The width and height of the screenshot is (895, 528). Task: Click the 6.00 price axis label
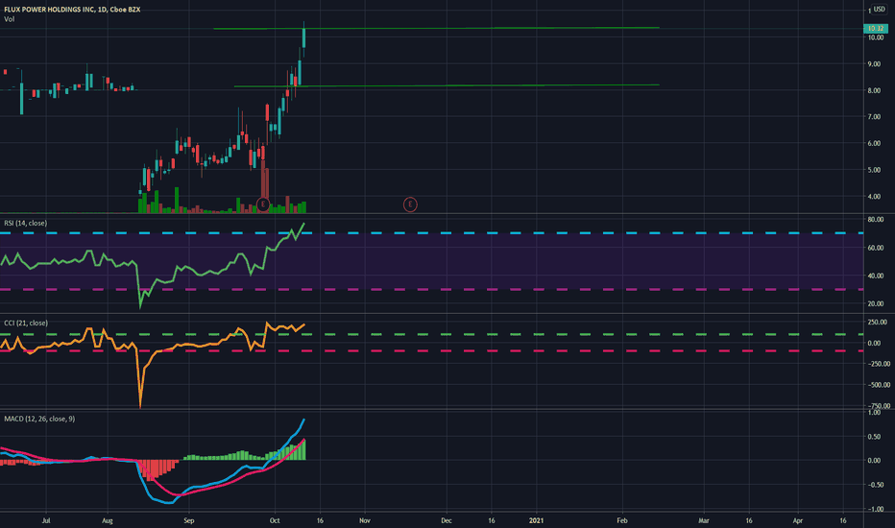click(x=875, y=144)
